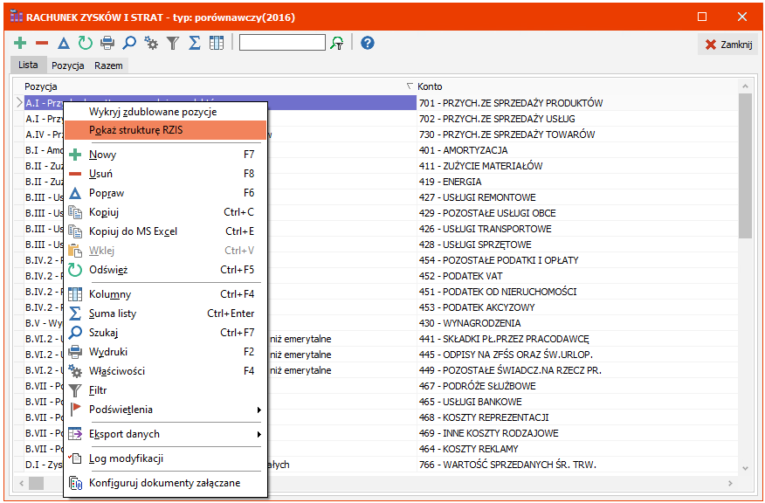This screenshot has width=765, height=503.
Task: Click the funnel filter toolbar icon
Action: coord(173,44)
